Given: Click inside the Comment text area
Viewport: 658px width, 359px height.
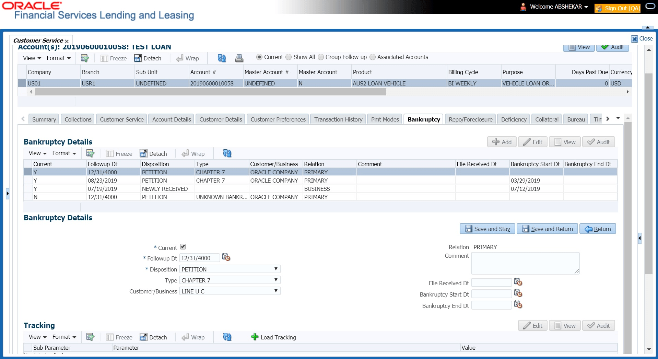Looking at the screenshot, I should click(x=525, y=263).
